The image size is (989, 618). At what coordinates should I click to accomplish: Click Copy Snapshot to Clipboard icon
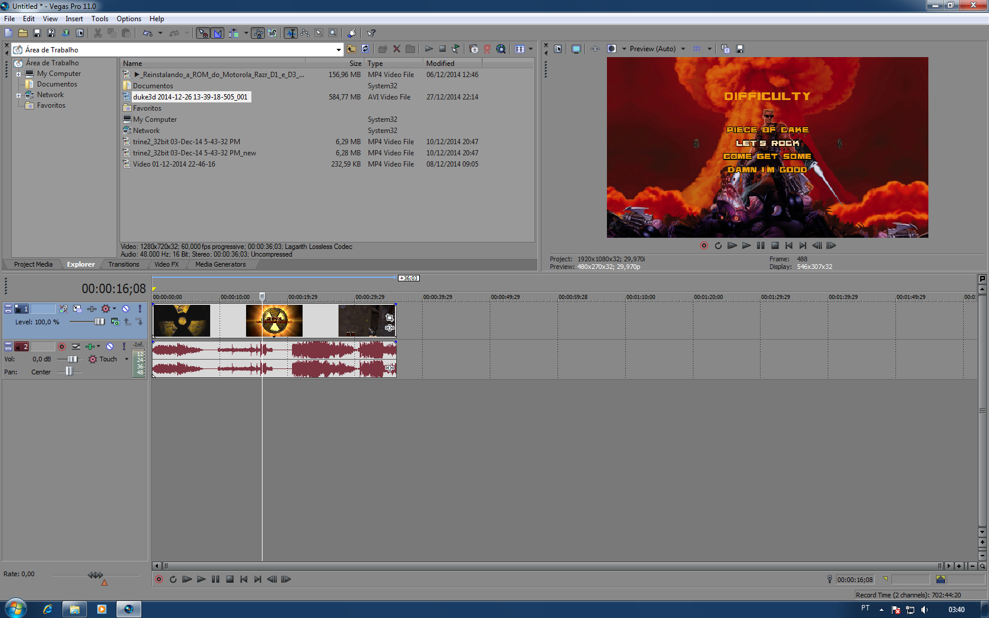[725, 49]
